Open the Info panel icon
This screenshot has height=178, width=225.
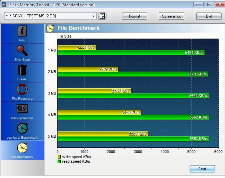click(22, 32)
